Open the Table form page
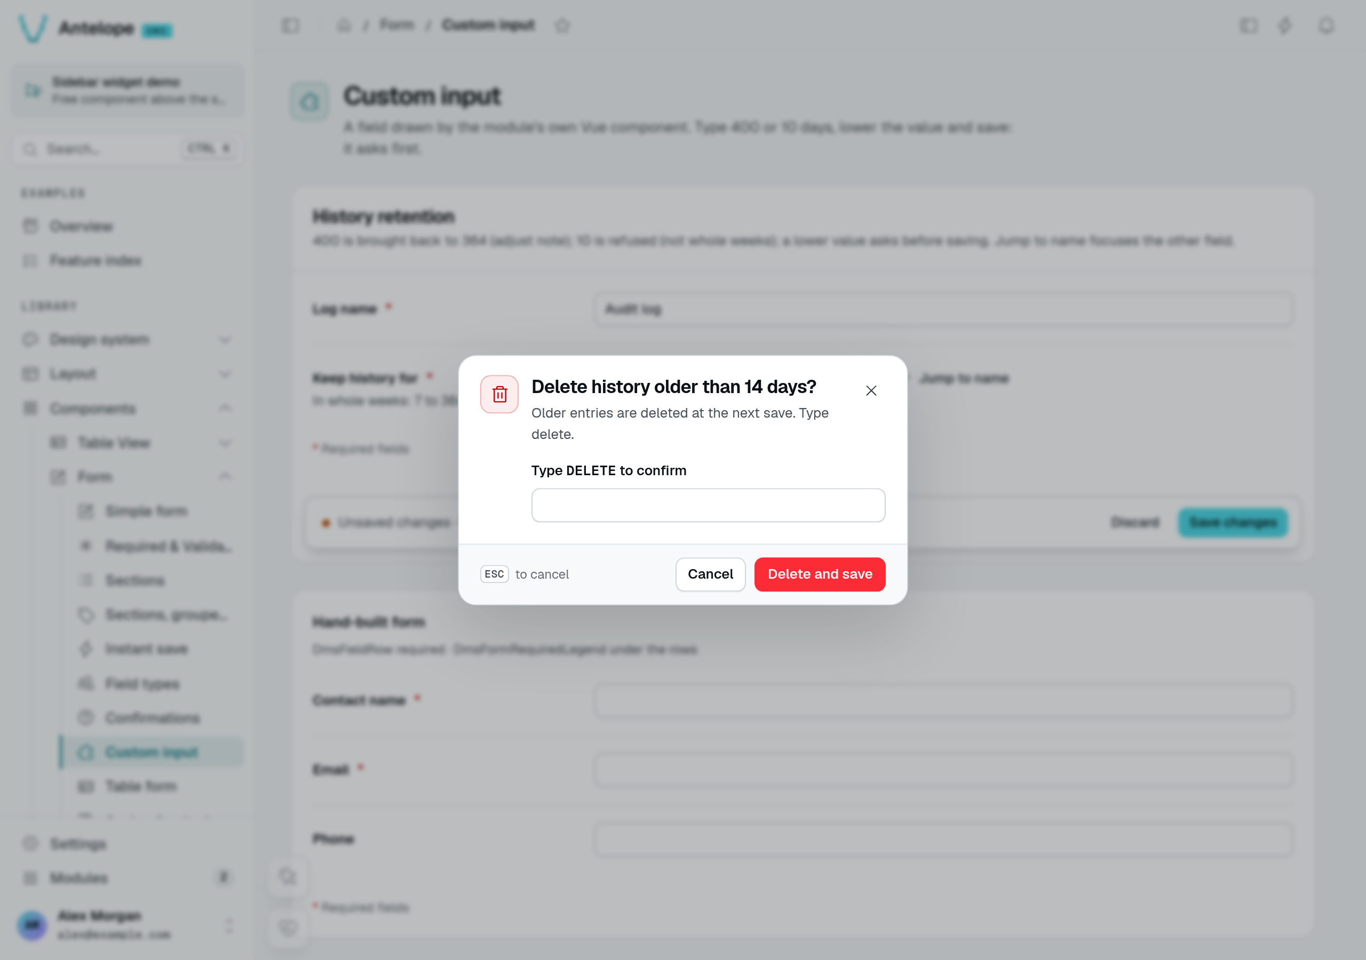The image size is (1366, 960). 156,786
